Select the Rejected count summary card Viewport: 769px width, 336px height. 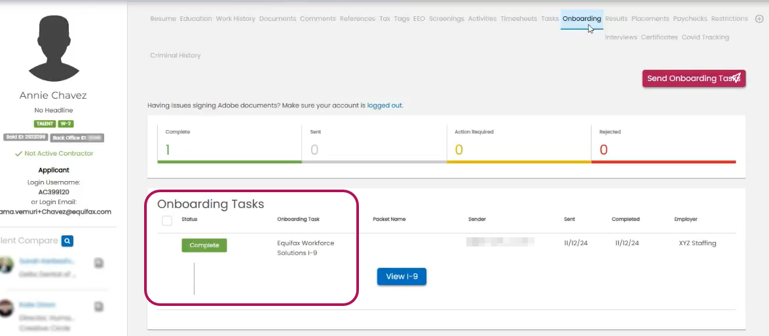pyautogui.click(x=664, y=145)
